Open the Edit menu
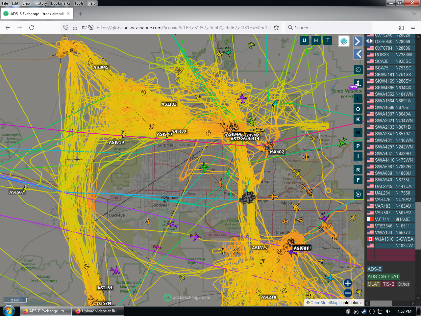This screenshot has width=421, height=316. (15, 3)
